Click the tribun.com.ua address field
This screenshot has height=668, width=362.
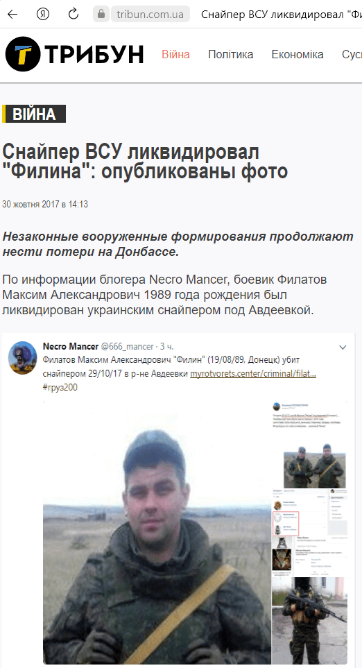point(150,14)
